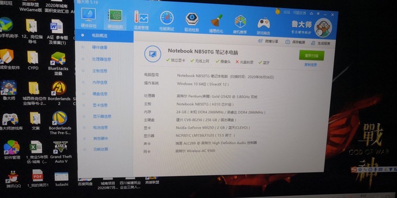Image resolution: width=397 pixels, height=198 pixels.
Task: Open 驱动检测 driver detection
Action: click(191, 22)
